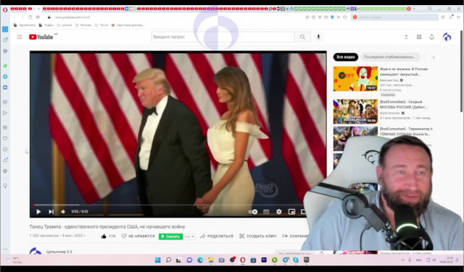
Task: Switch to miniplayer mode
Action: (x=291, y=211)
